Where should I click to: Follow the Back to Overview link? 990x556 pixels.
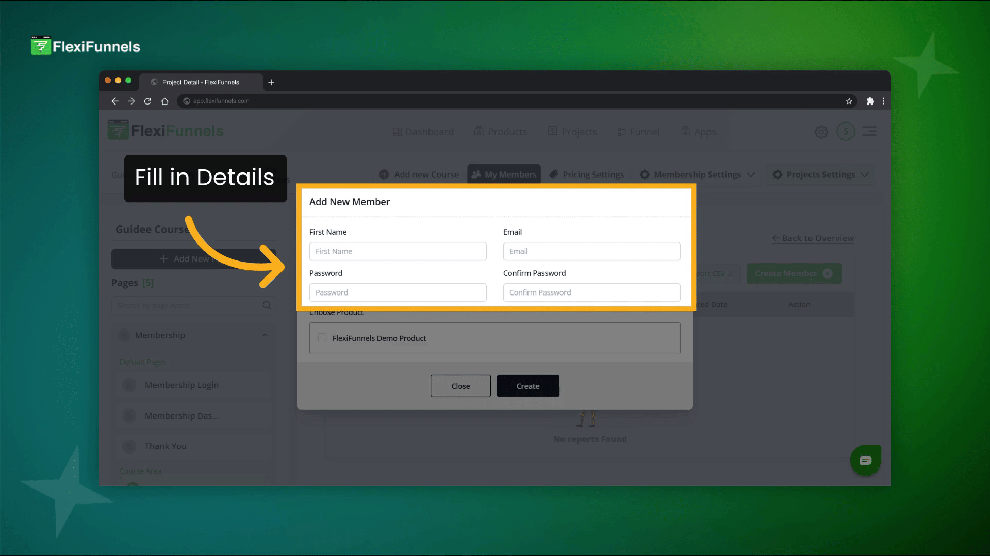pyautogui.click(x=813, y=238)
